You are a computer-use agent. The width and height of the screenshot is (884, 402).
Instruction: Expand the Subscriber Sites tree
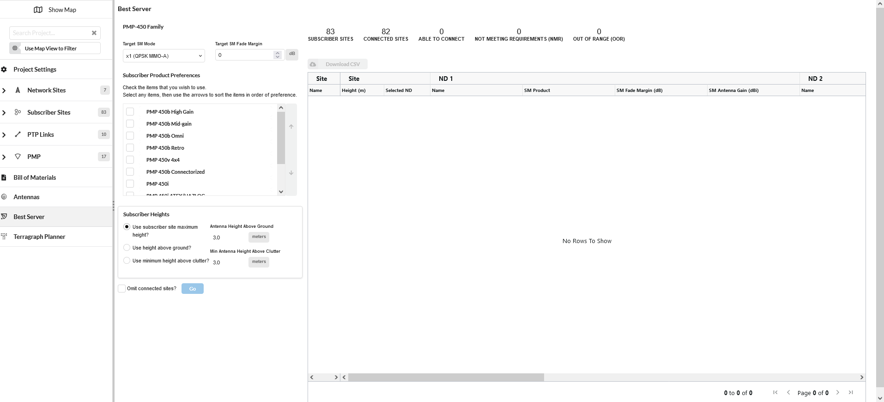(x=4, y=113)
